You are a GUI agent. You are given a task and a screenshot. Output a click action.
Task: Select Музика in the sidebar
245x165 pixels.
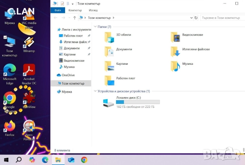tap(67, 67)
